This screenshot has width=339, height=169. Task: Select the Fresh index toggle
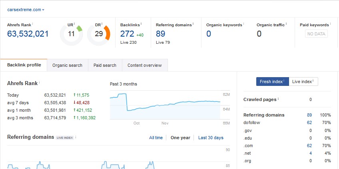click(272, 82)
